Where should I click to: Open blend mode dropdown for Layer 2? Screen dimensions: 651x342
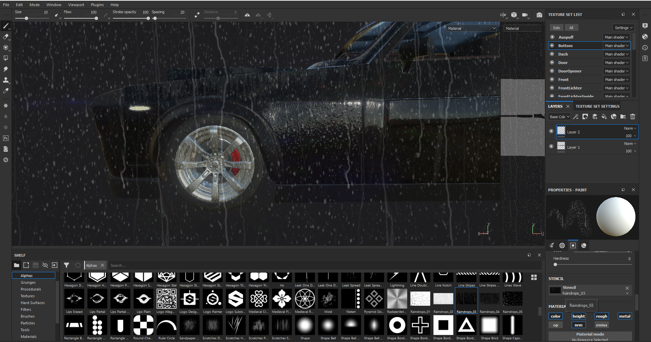pos(630,128)
